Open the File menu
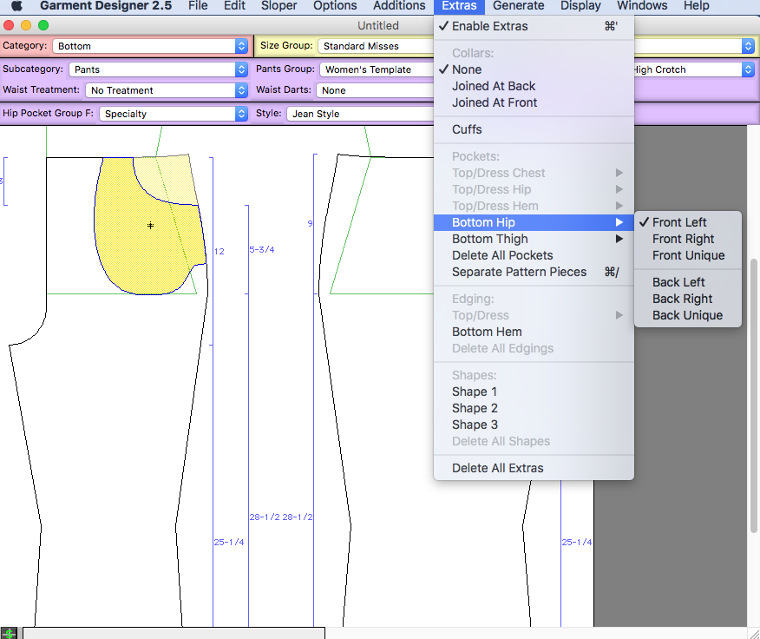The height and width of the screenshot is (639, 760). pyautogui.click(x=198, y=6)
